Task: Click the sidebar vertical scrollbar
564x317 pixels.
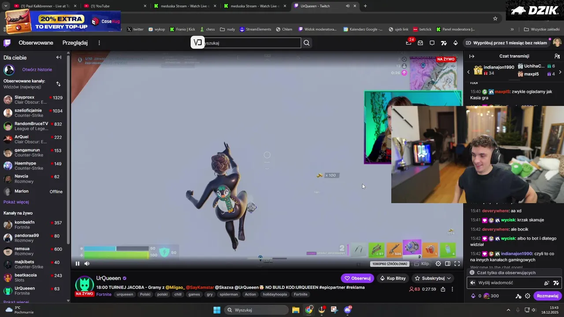Action: 68,150
